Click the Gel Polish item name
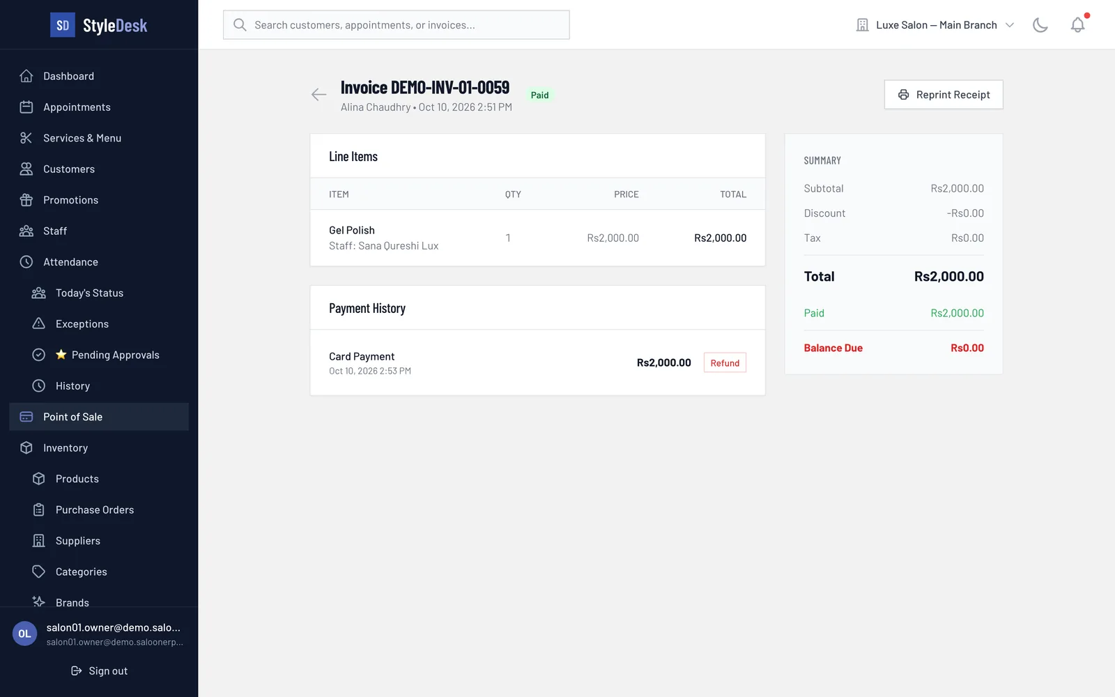This screenshot has width=1115, height=697. (x=352, y=230)
